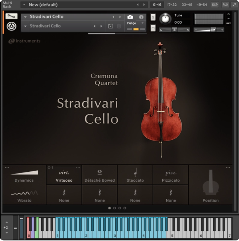Image resolution: width=239 pixels, height=241 pixels.
Task: Show instrument info with the i icon
Action: pos(141,17)
